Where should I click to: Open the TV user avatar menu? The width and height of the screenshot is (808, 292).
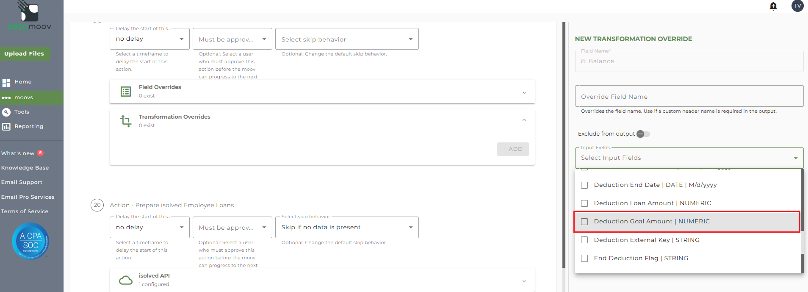[x=797, y=6]
